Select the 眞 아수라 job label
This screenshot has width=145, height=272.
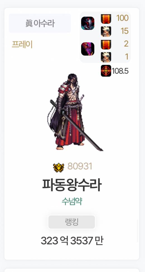point(40,23)
